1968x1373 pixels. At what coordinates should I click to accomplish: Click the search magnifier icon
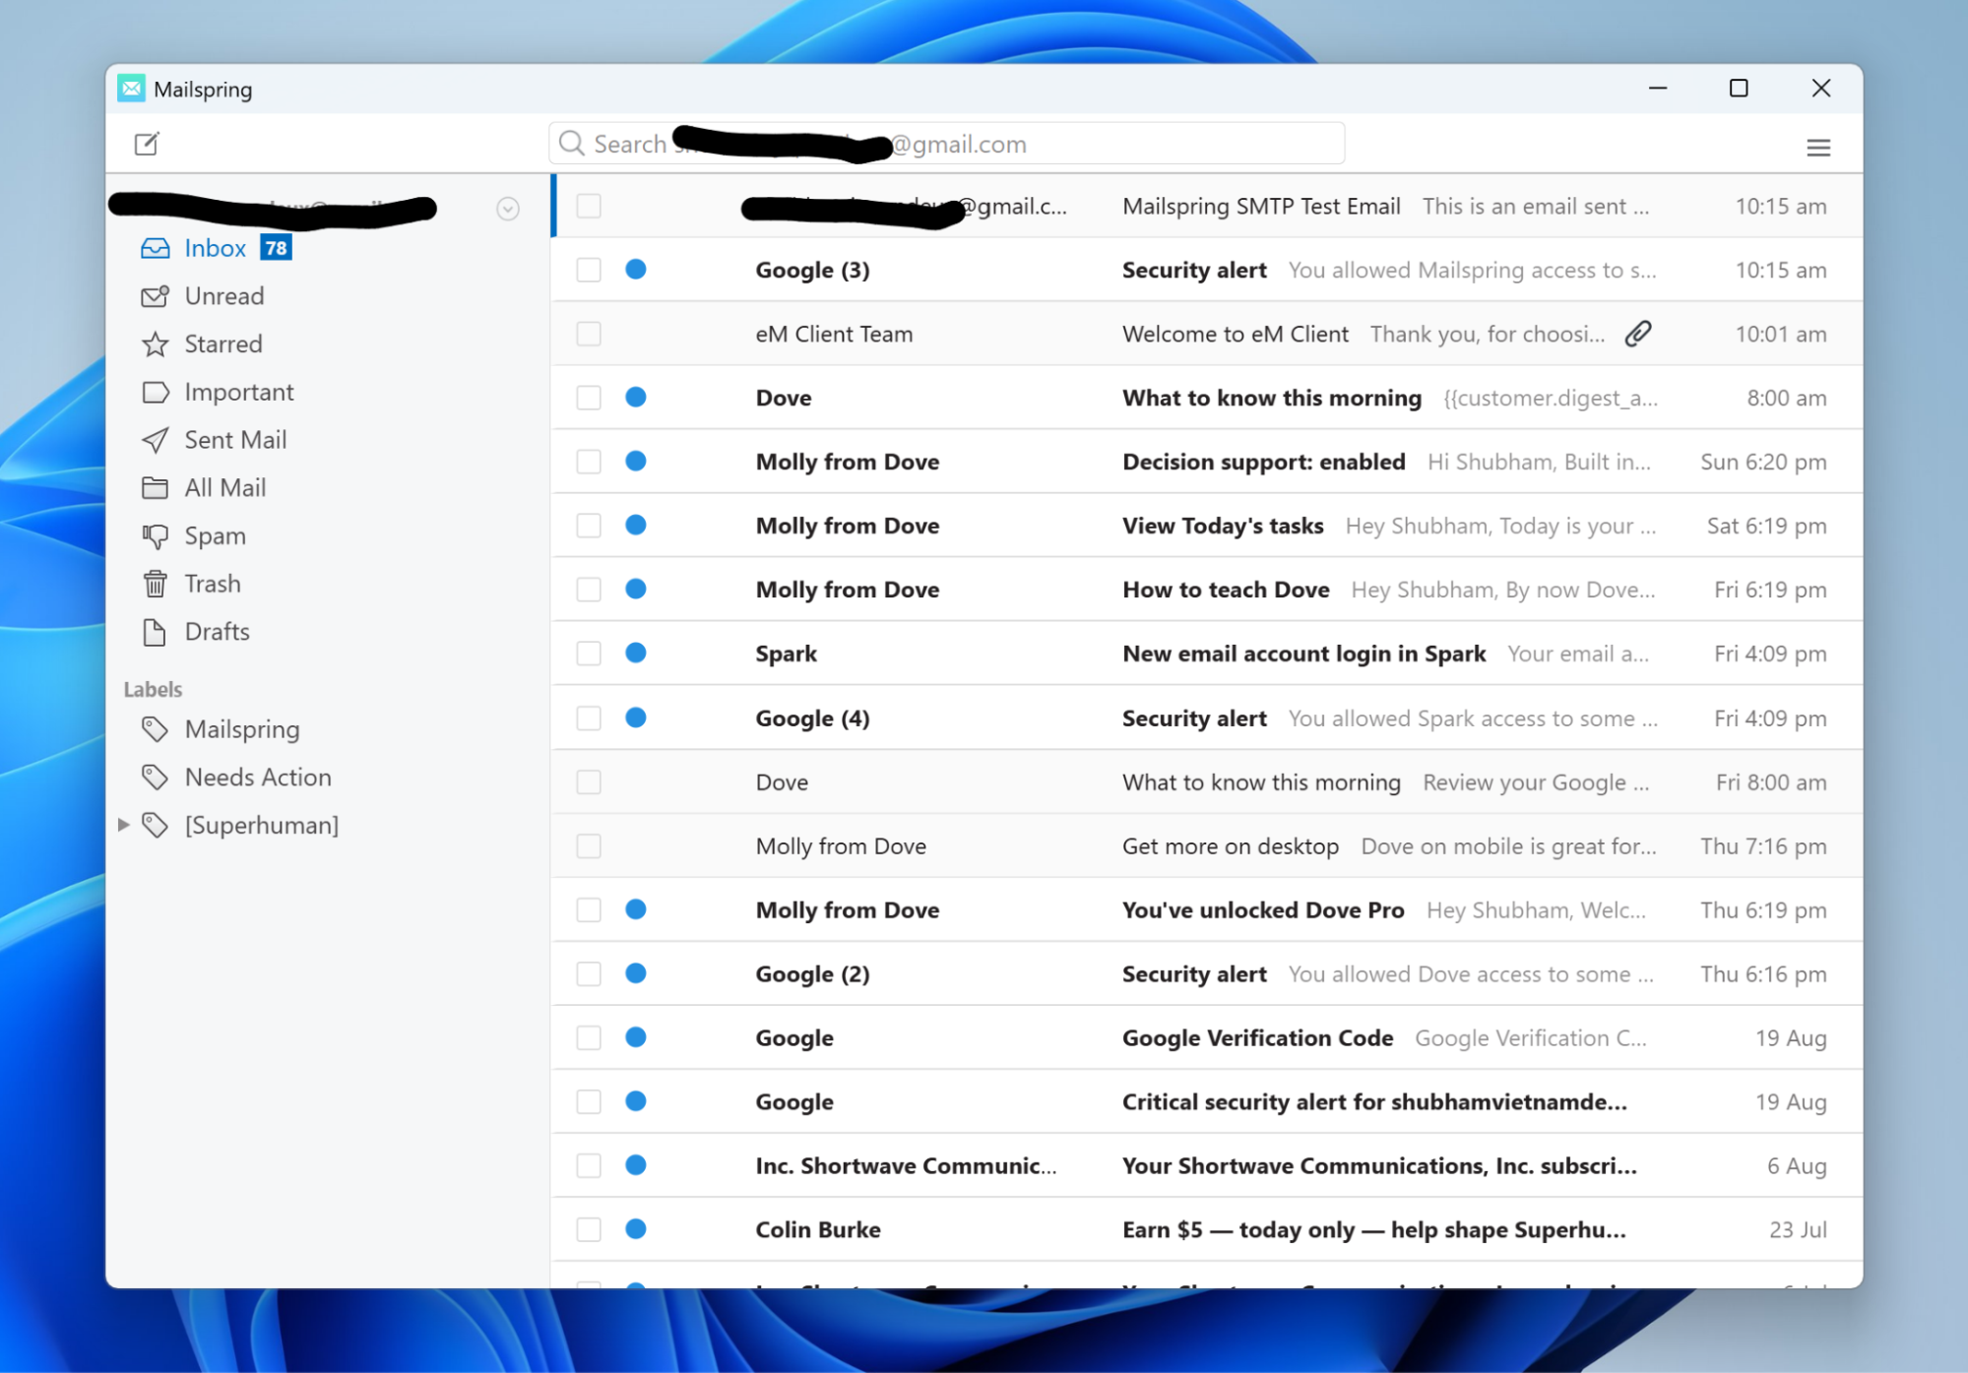[x=572, y=144]
